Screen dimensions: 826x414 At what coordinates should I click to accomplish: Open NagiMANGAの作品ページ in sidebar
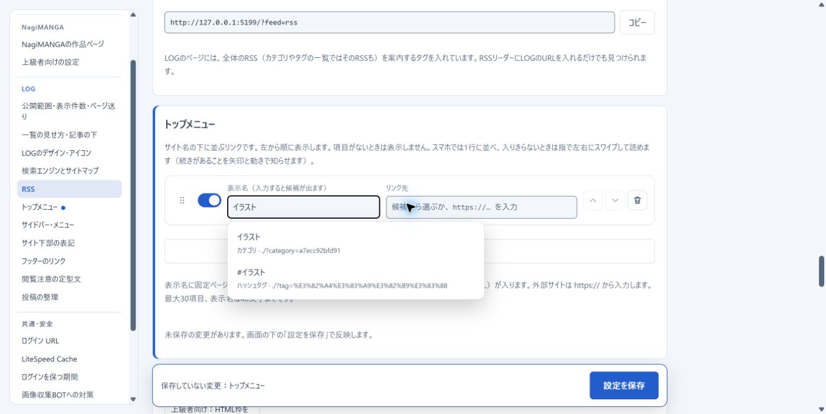pos(69,44)
